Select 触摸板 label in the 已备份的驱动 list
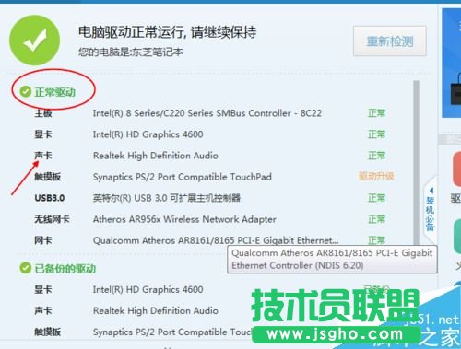Image resolution: width=461 pixels, height=349 pixels. pyautogui.click(x=48, y=332)
